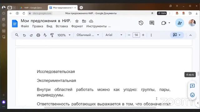Open the browser menu hamburger icon

click(177, 6)
